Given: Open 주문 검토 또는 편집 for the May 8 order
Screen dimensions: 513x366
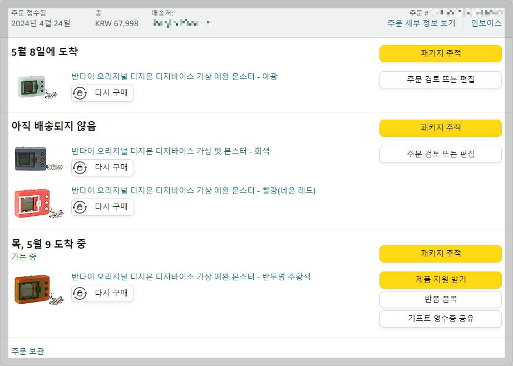Looking at the screenshot, I should coord(440,80).
